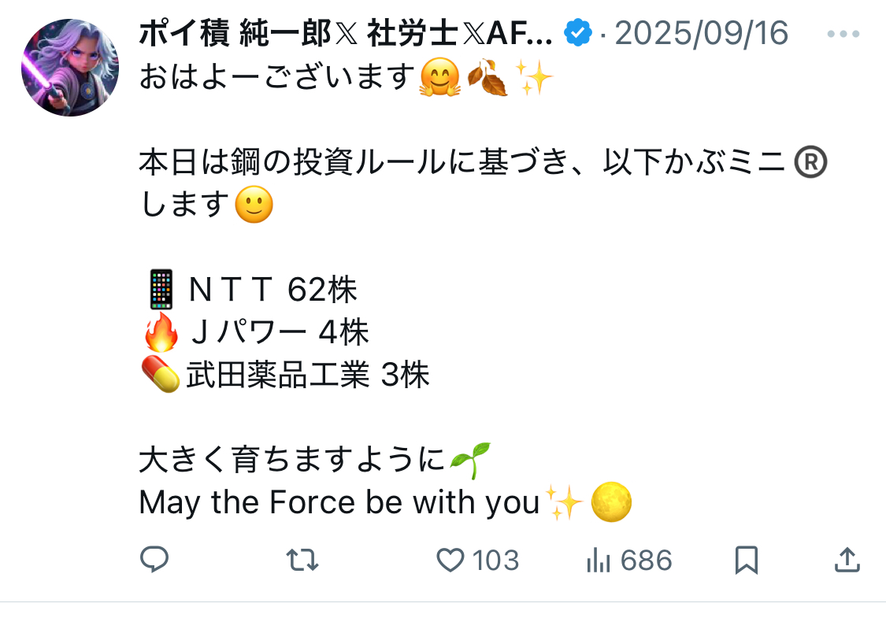
Task: Bookmark this post
Action: (746, 560)
